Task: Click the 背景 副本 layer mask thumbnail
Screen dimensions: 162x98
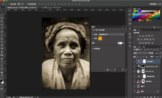Action: tap(143, 81)
